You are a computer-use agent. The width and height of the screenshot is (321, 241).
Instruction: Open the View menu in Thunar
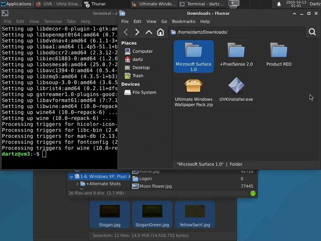coord(151,22)
